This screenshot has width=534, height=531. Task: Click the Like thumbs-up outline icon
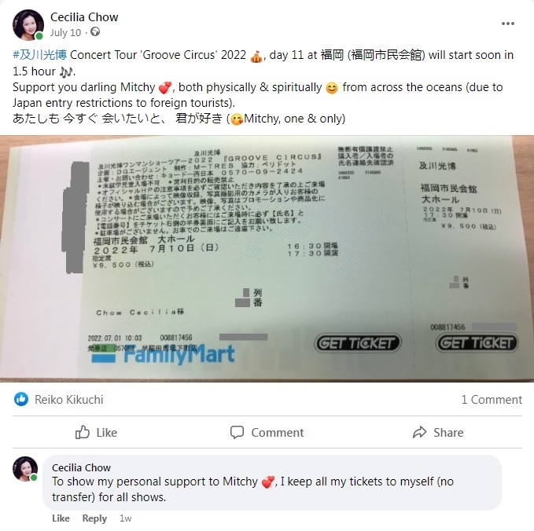tap(83, 432)
